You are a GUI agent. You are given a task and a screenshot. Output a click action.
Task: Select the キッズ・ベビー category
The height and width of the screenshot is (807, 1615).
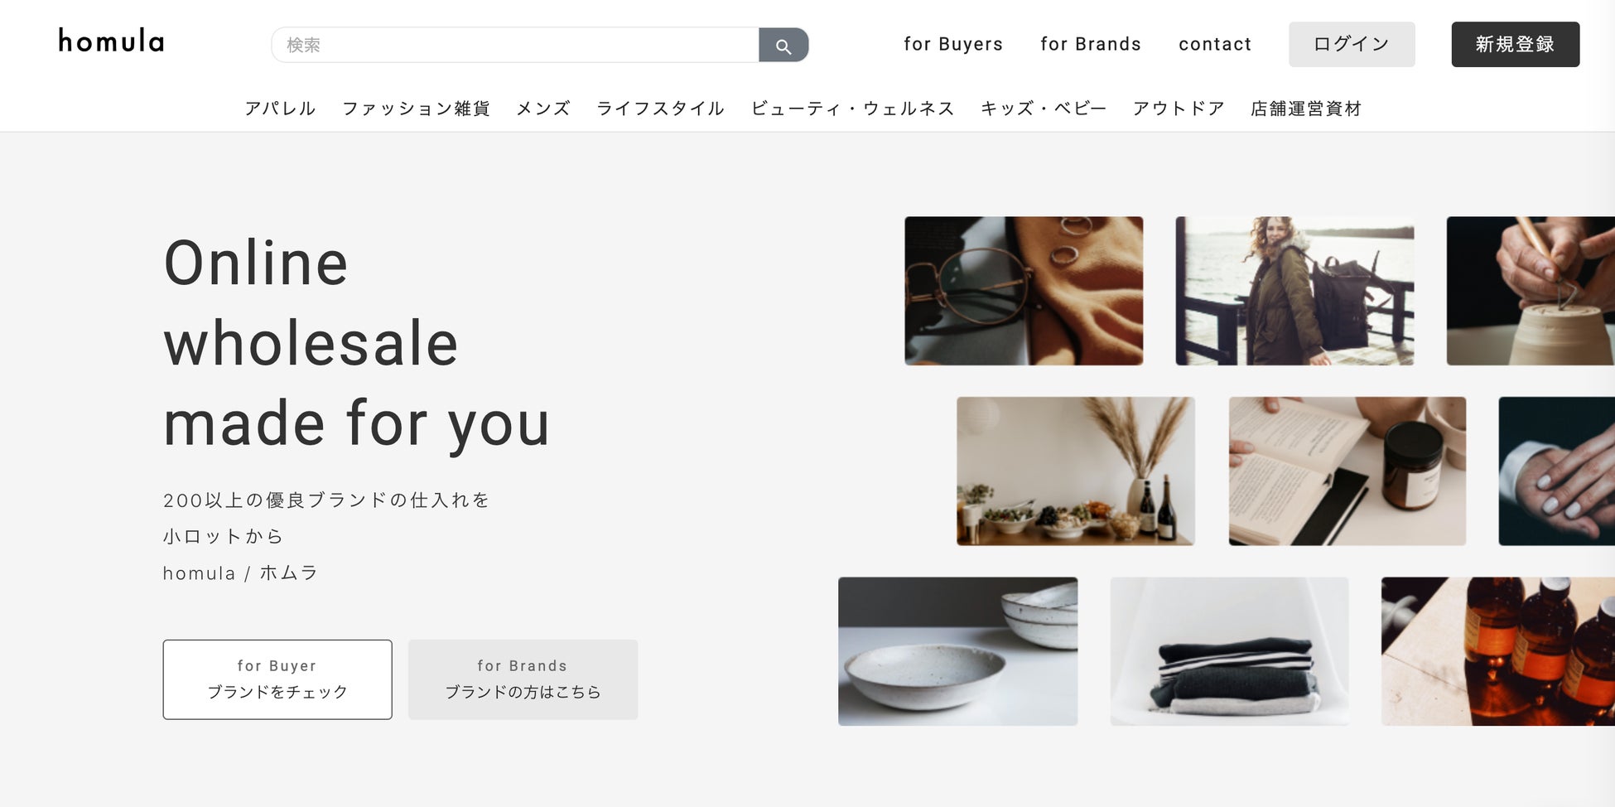(1044, 109)
